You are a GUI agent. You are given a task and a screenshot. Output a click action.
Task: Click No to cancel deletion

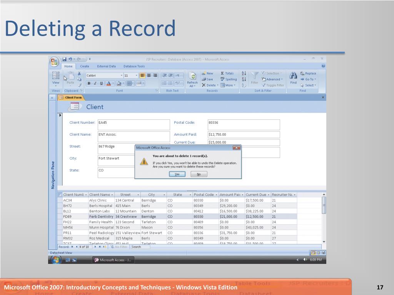click(199, 174)
